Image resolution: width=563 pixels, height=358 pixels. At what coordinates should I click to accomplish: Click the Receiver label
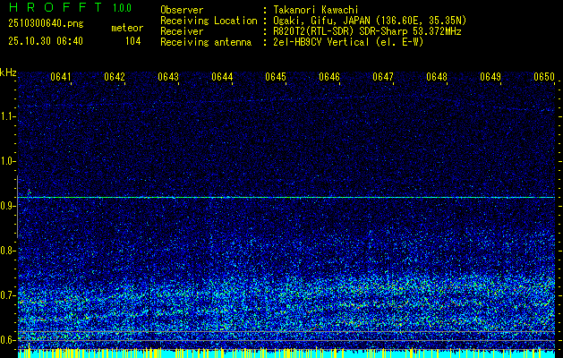[182, 31]
